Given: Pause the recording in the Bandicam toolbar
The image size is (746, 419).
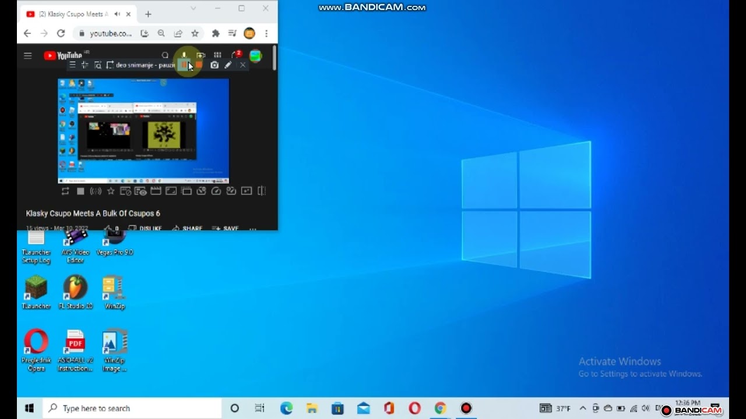Looking at the screenshot, I should [184, 65].
